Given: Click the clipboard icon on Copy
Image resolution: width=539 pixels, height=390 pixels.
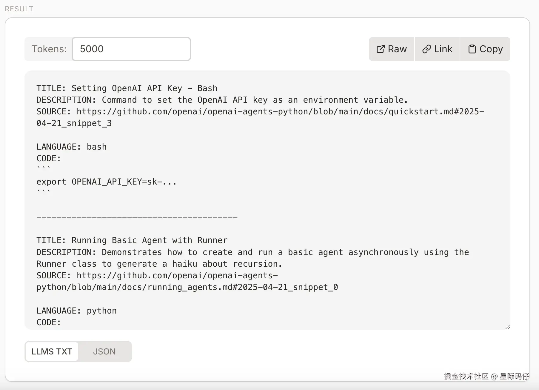Looking at the screenshot, I should [472, 49].
